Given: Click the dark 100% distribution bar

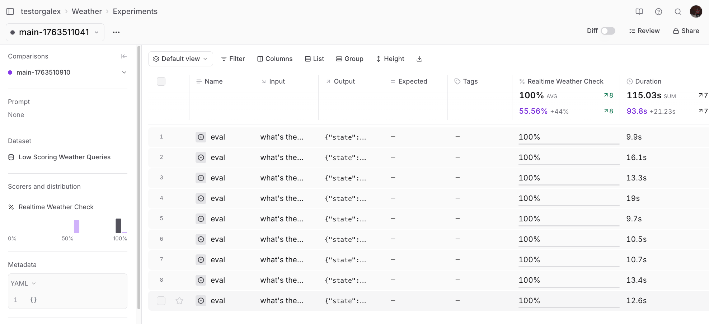Looking at the screenshot, I should pos(118,226).
